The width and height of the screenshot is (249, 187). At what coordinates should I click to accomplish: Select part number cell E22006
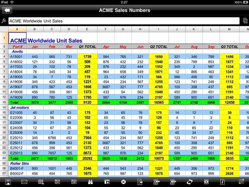(x=17, y=118)
